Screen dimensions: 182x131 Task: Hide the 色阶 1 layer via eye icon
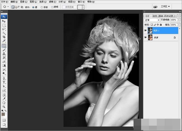click(145, 30)
